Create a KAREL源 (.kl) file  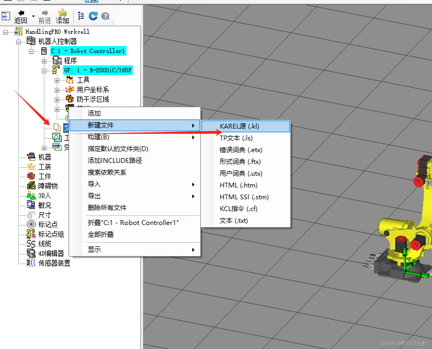tap(246, 126)
